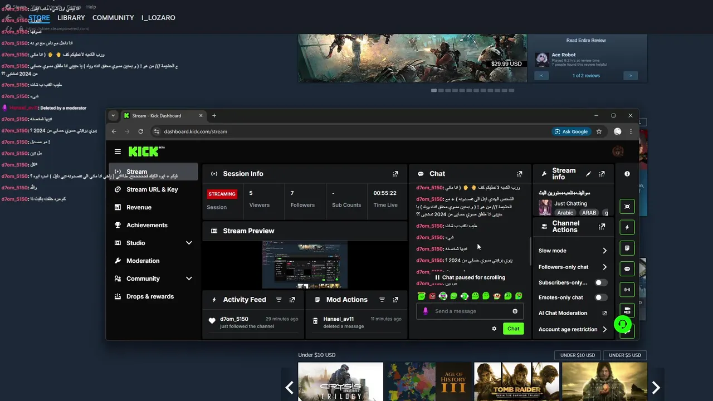The width and height of the screenshot is (713, 401).
Task: Click in the Send a message field
Action: point(469,311)
